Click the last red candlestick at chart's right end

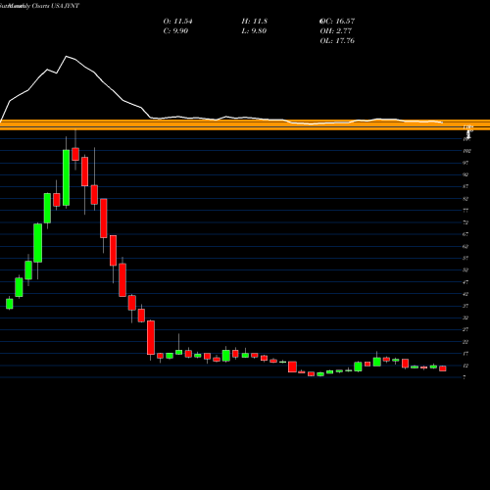click(x=443, y=368)
